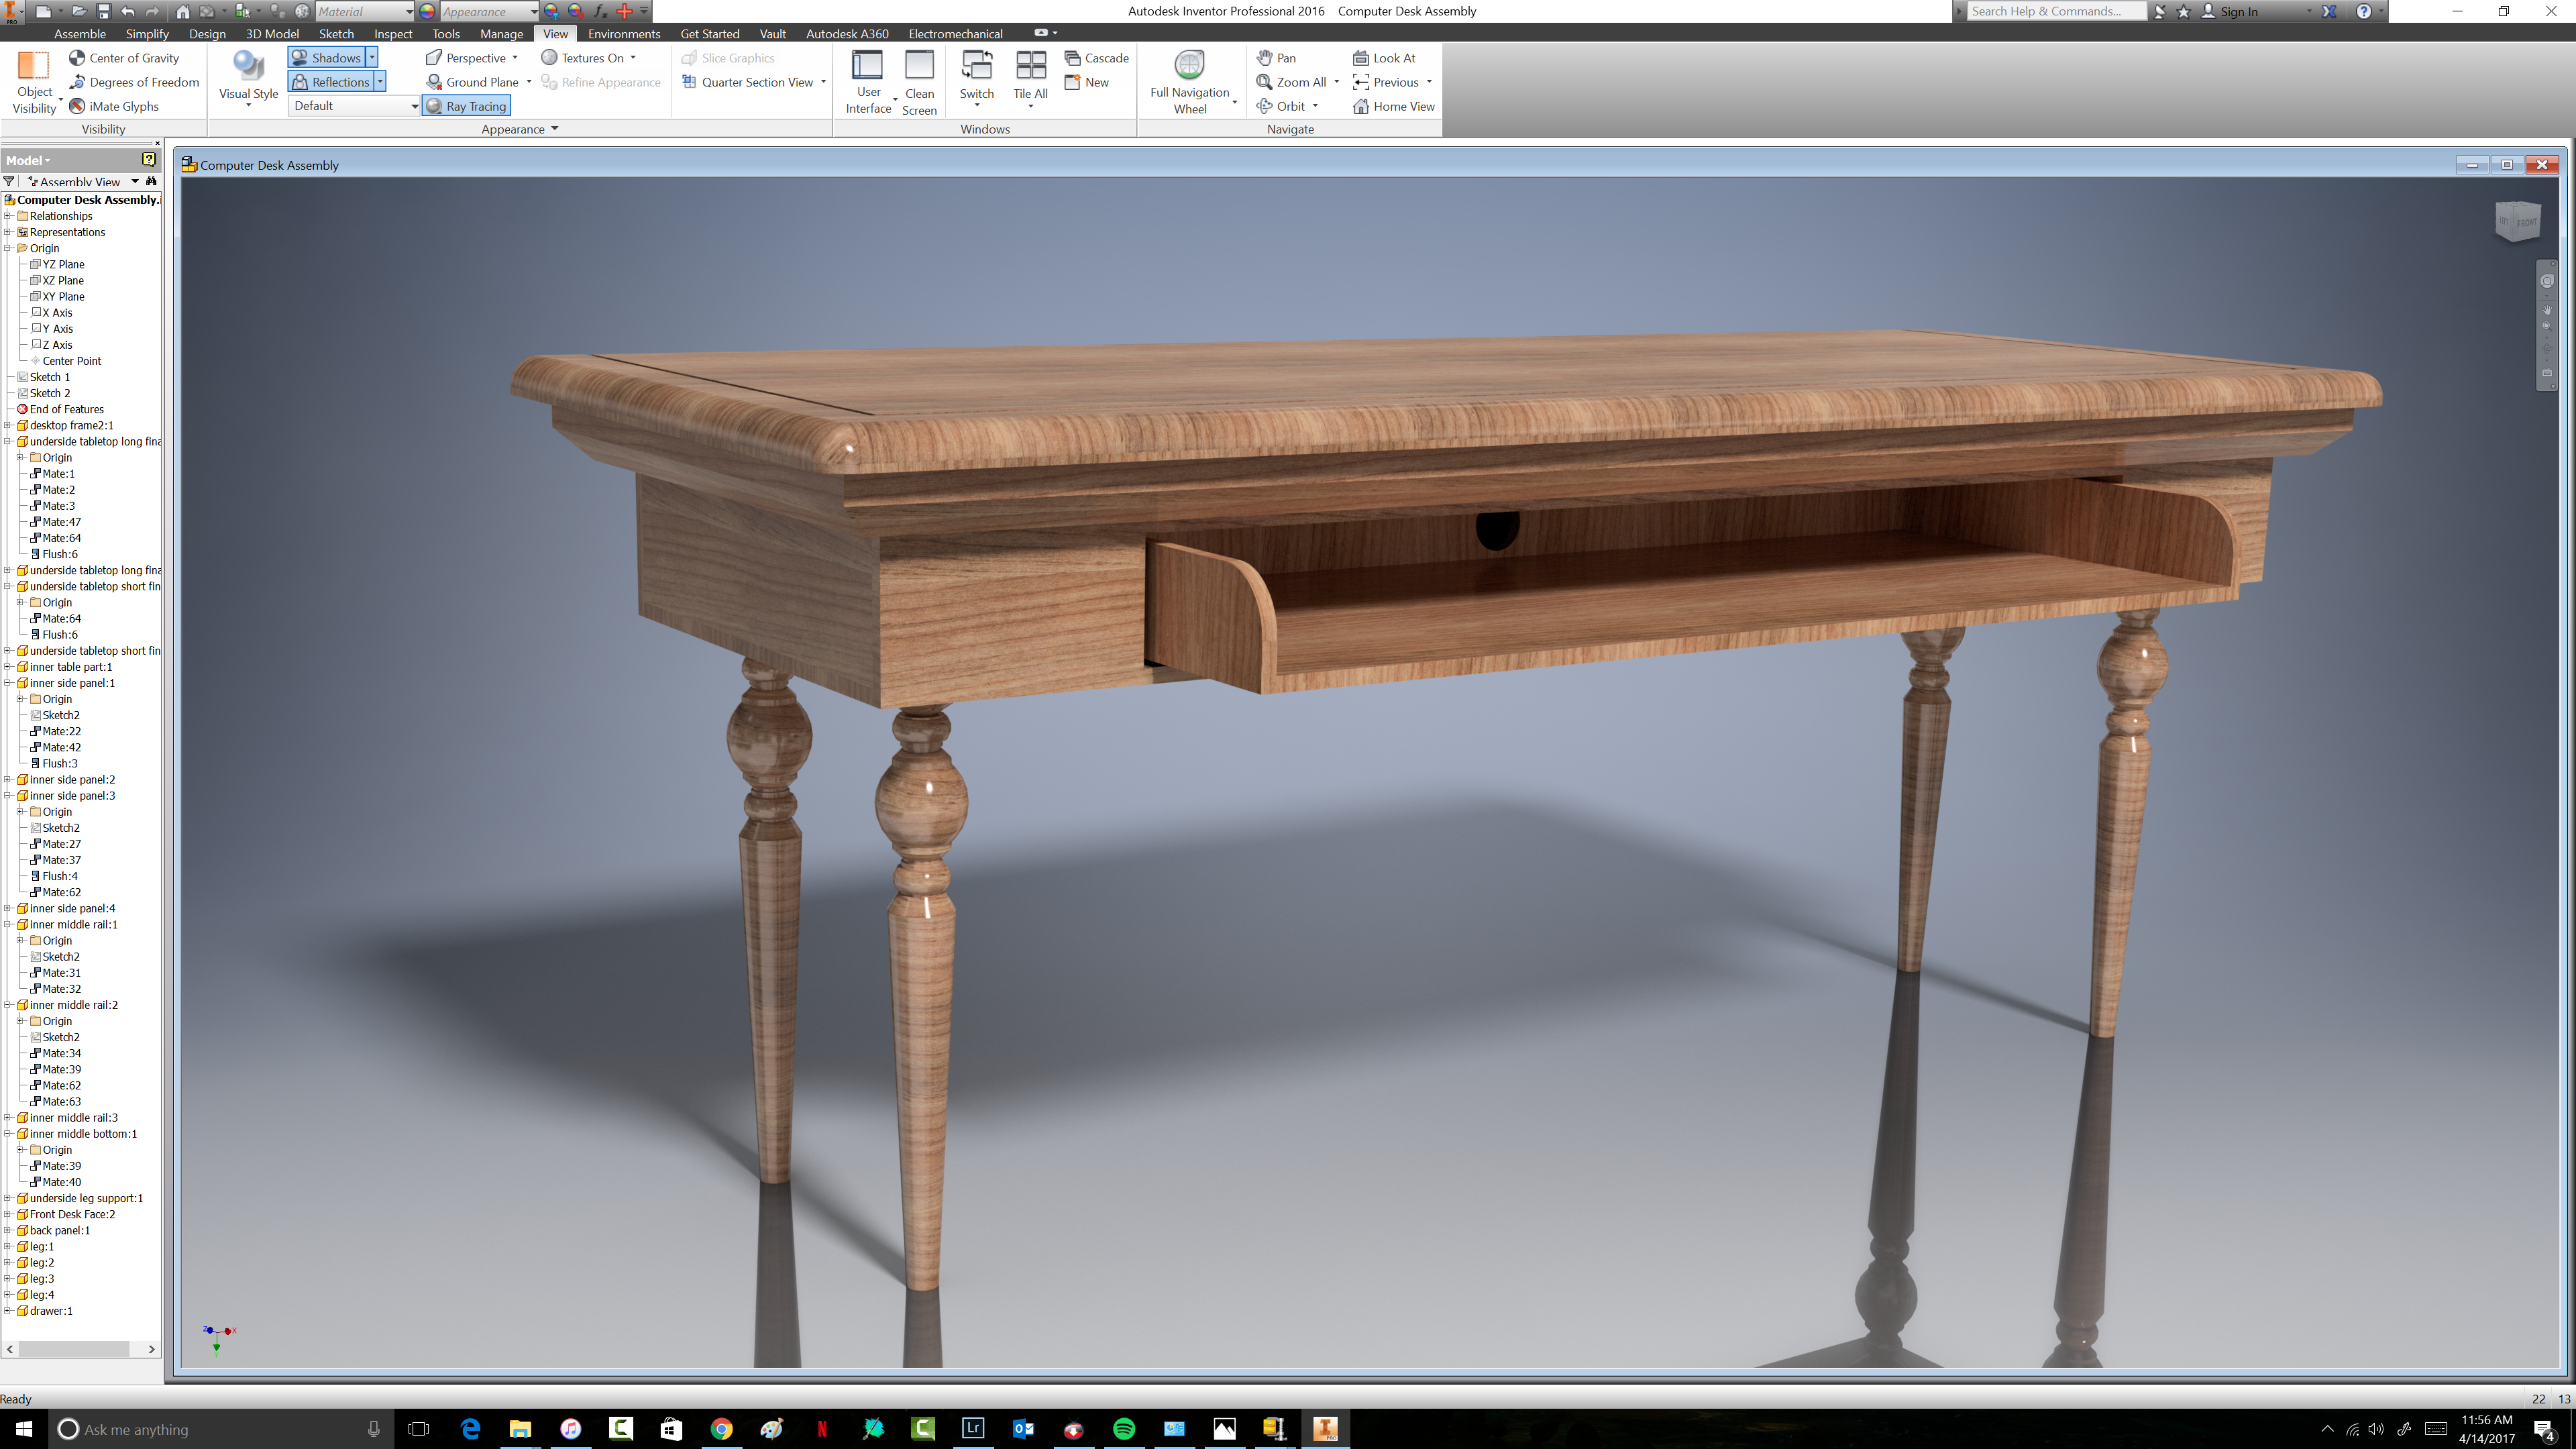
Task: Expand the leg:1 tree node
Action: (8, 1247)
